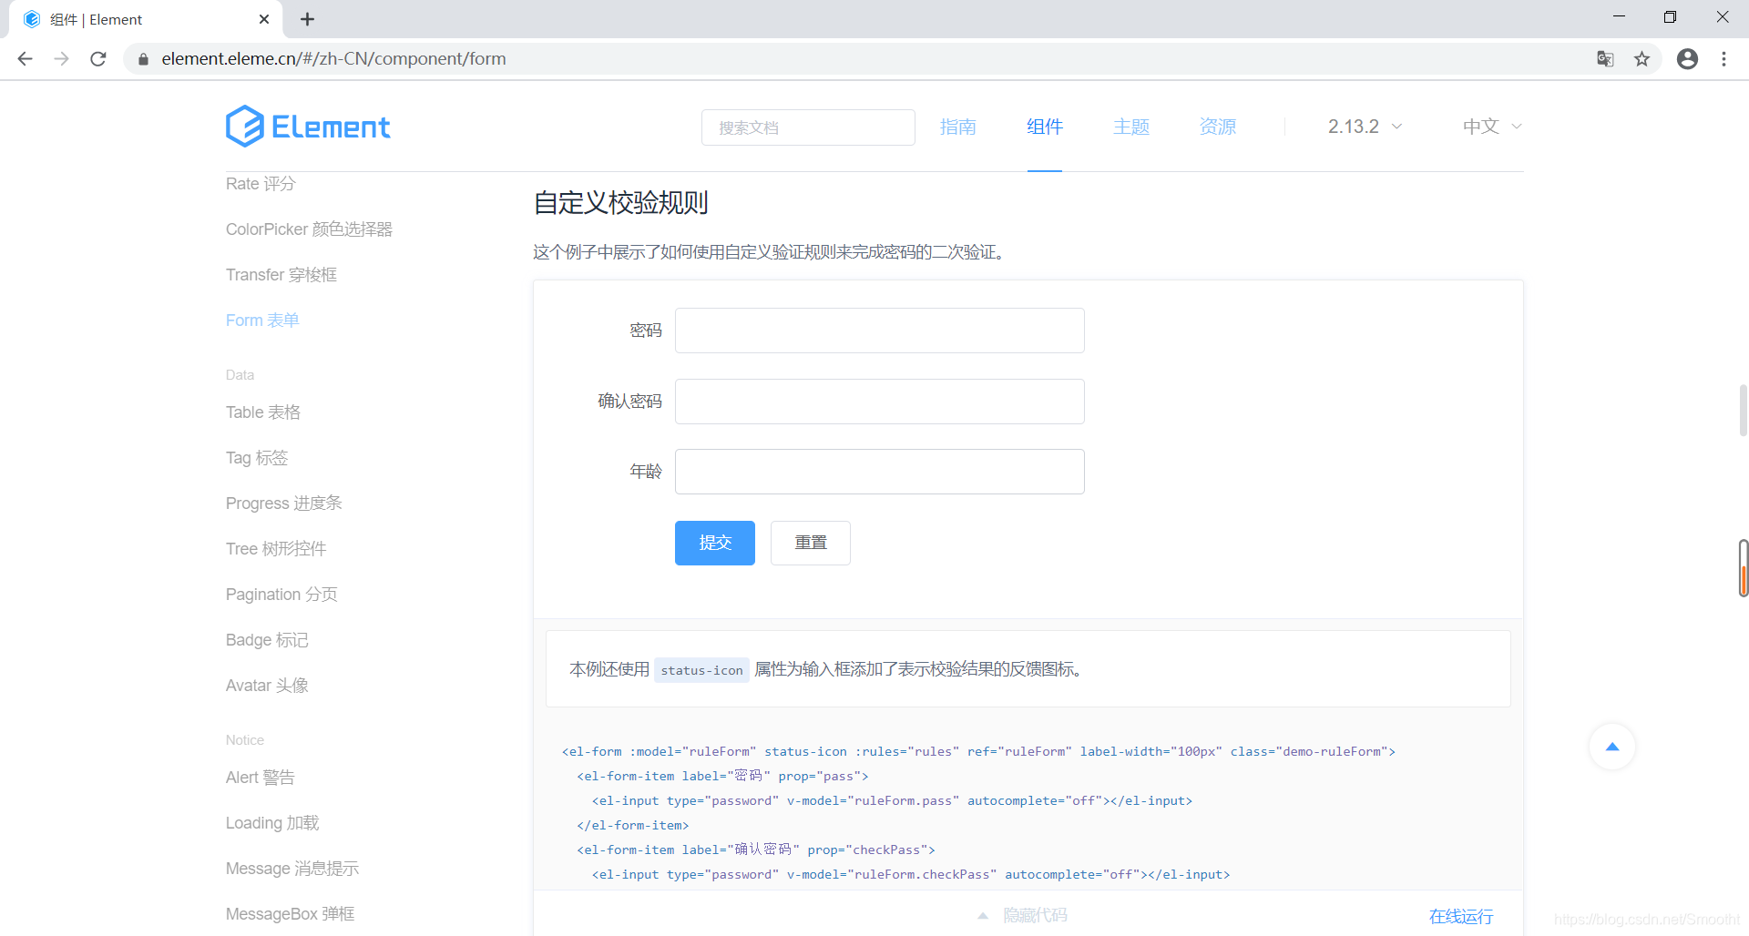
Task: Click the 确认密码 input field
Action: point(880,402)
